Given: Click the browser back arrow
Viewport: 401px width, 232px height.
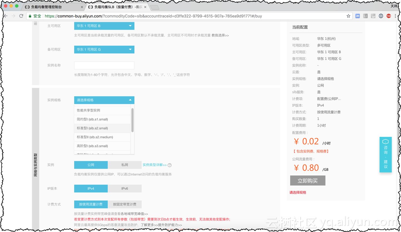Looking at the screenshot, I should point(6,16).
